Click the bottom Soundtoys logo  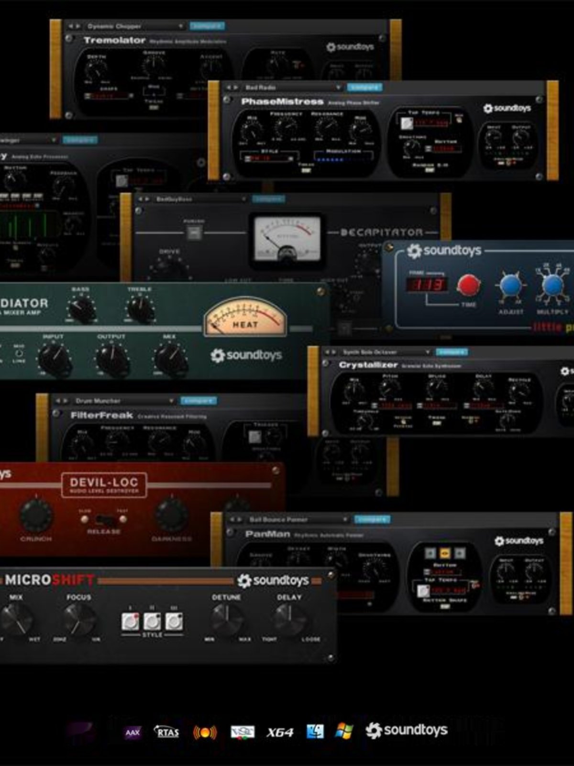click(x=407, y=730)
